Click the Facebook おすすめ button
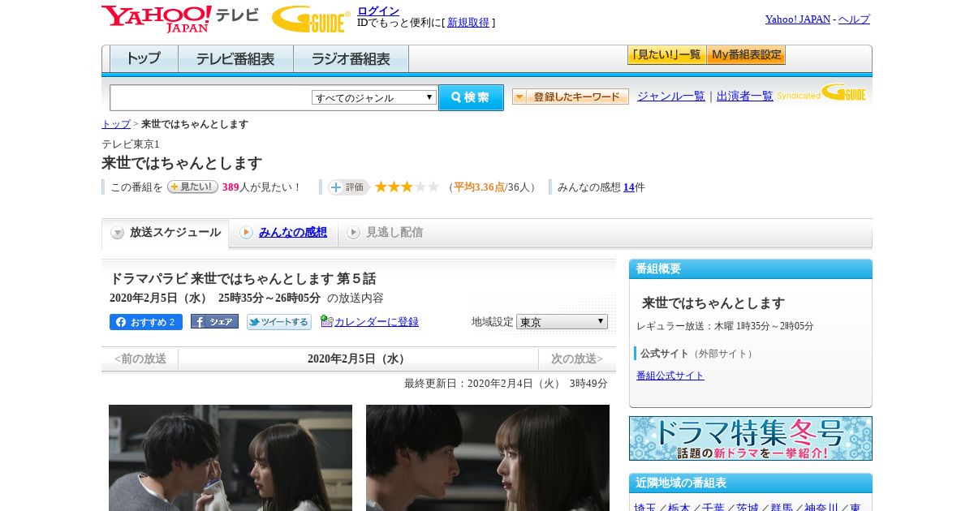The image size is (974, 511). (x=146, y=322)
